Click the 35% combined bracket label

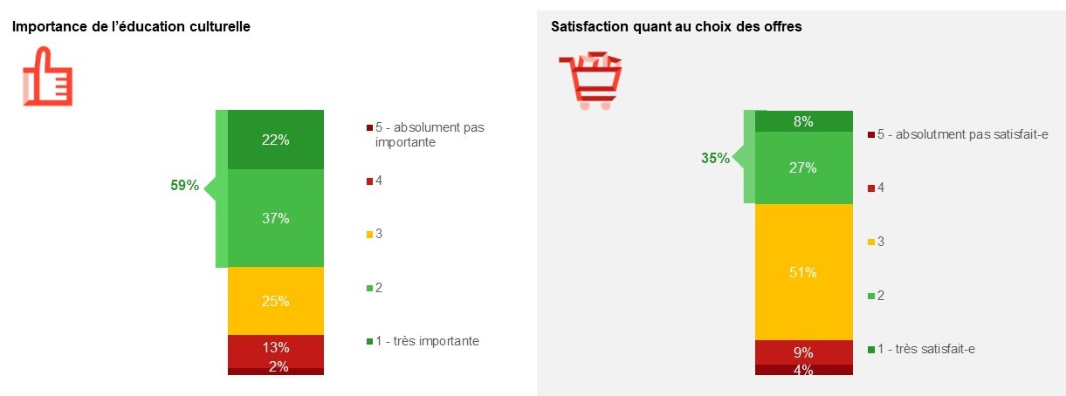(x=715, y=158)
